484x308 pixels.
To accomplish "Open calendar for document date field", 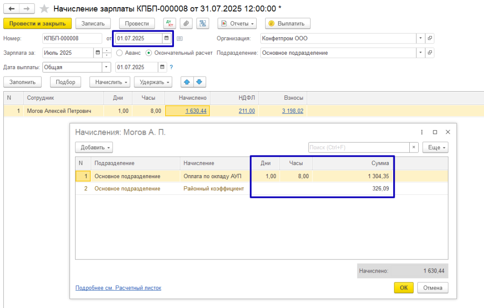I will tap(166, 38).
